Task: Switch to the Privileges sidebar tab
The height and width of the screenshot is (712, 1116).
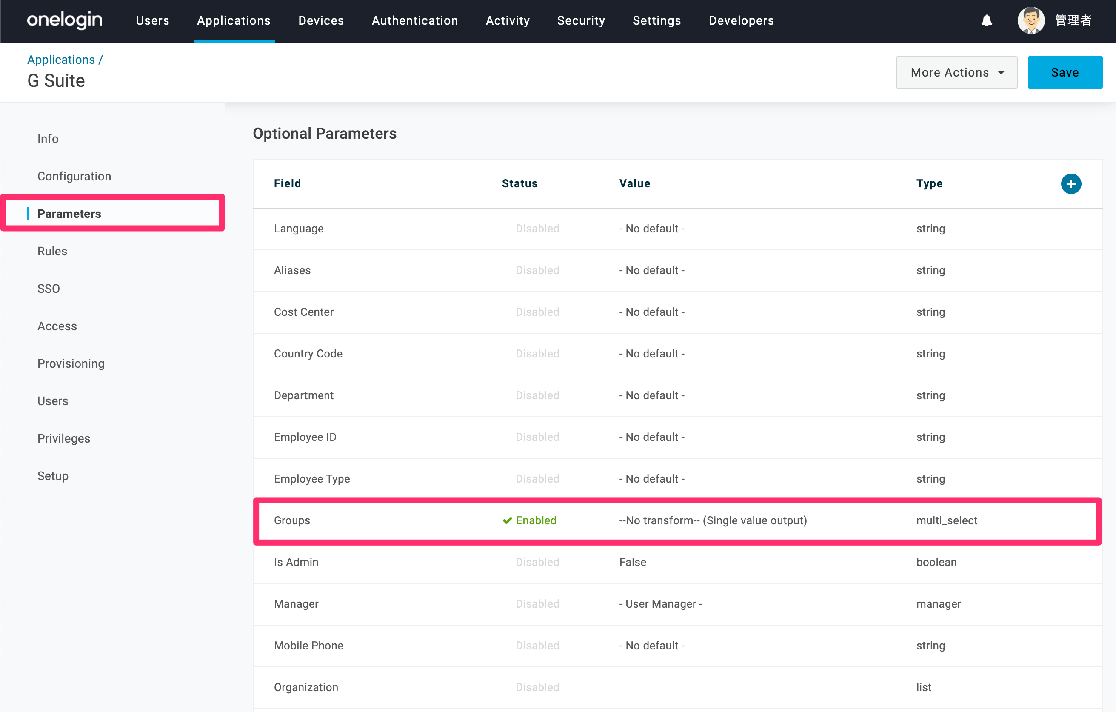Action: pos(64,438)
